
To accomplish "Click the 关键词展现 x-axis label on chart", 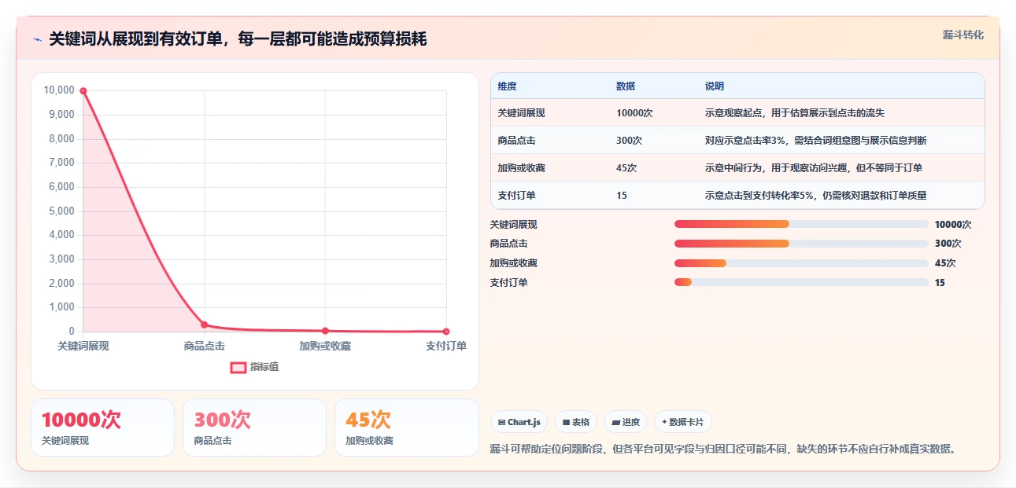I will 83,347.
